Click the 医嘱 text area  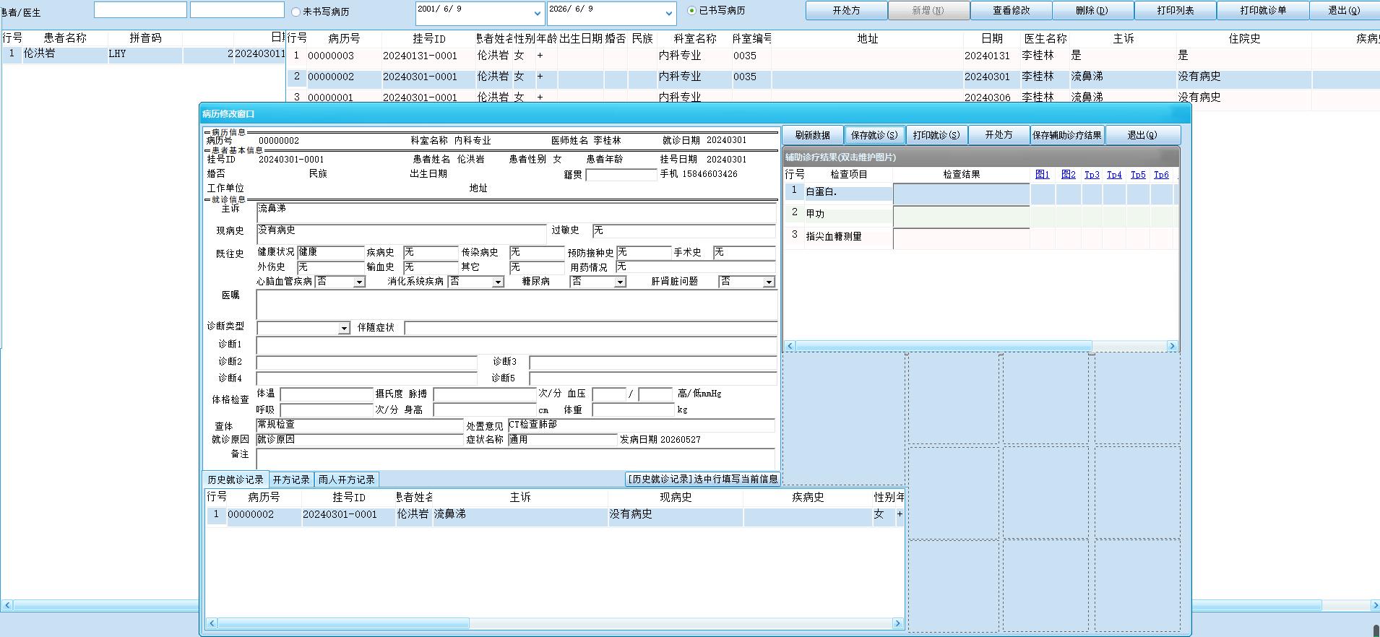[517, 304]
